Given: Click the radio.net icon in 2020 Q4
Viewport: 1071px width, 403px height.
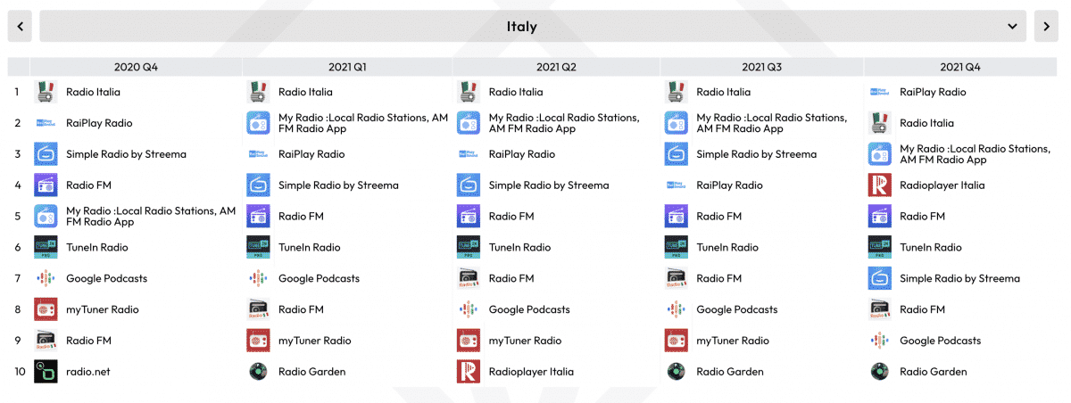Looking at the screenshot, I should tap(46, 372).
